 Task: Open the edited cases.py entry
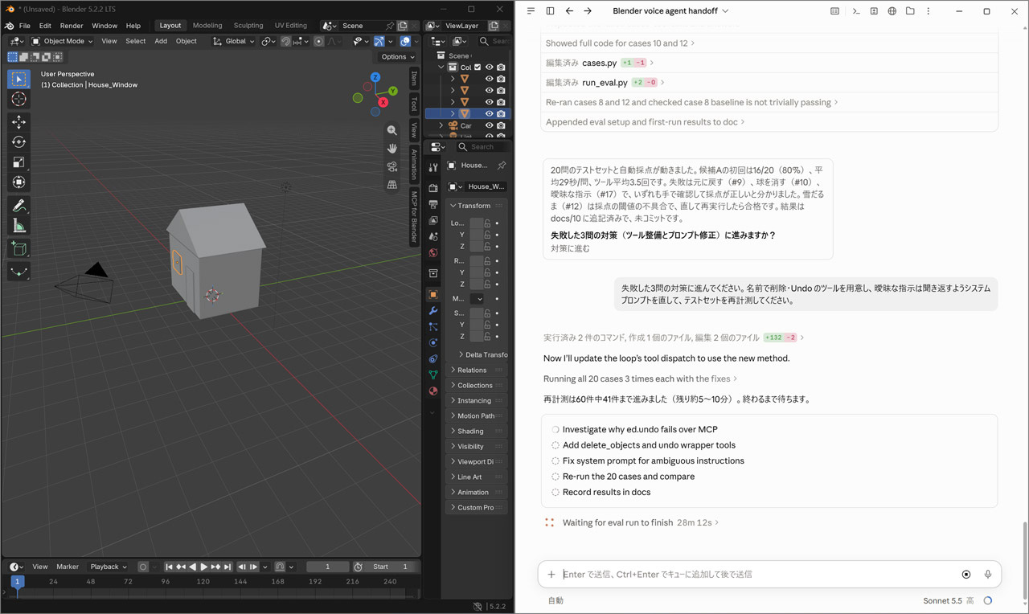click(x=600, y=63)
